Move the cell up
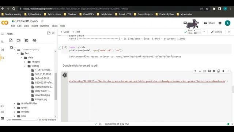234x132 pixels. pos(195,71)
